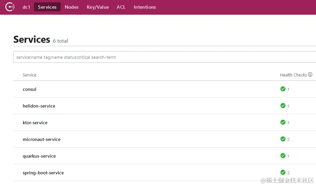Click the Health Checks column header

(x=293, y=75)
